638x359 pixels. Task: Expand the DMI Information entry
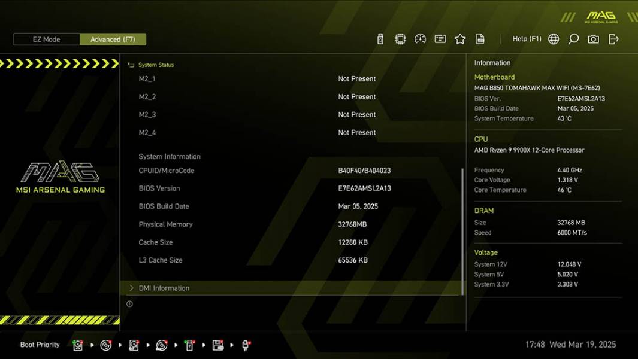291,288
